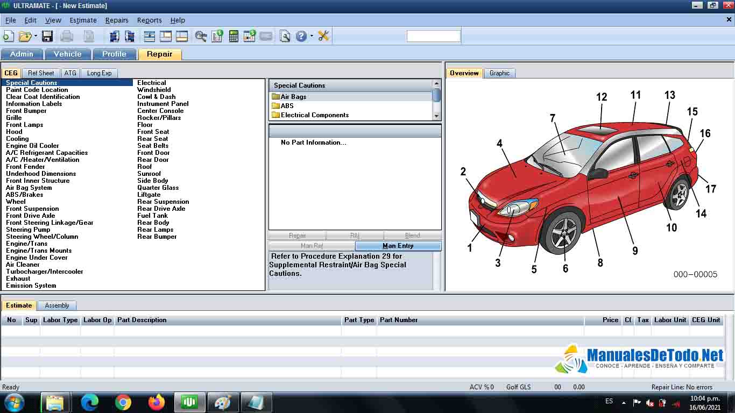Click Special Cautions list scroll-down arrow

(x=436, y=116)
